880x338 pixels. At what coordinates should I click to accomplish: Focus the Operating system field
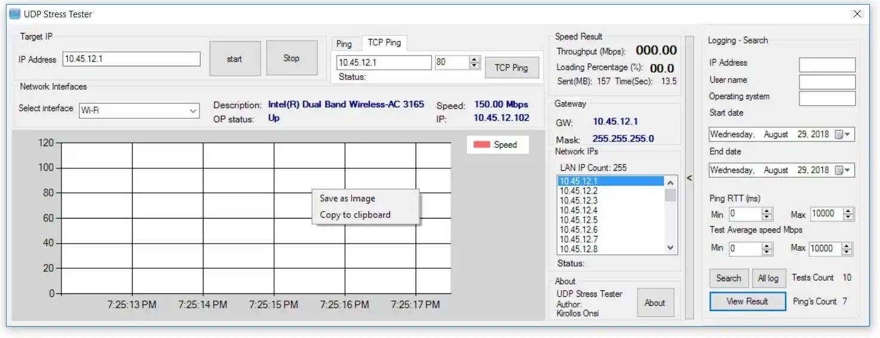(x=827, y=99)
